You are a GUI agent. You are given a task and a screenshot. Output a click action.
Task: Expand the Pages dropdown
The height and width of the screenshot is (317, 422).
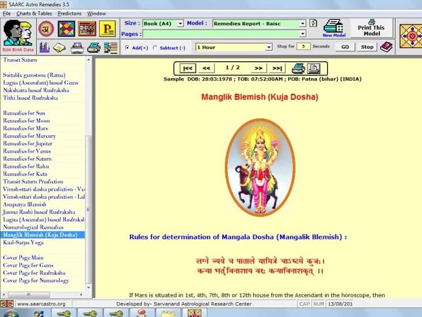302,34
